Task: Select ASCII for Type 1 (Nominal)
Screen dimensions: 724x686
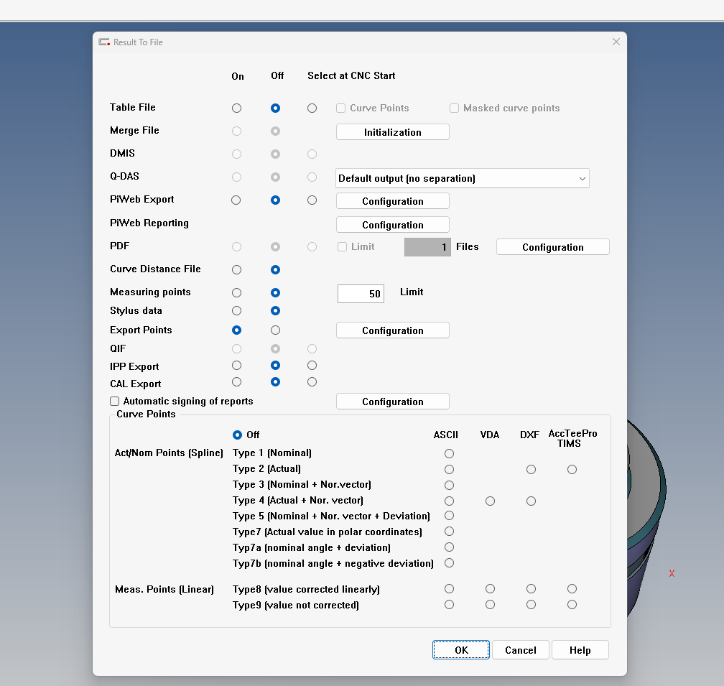Action: click(x=449, y=454)
